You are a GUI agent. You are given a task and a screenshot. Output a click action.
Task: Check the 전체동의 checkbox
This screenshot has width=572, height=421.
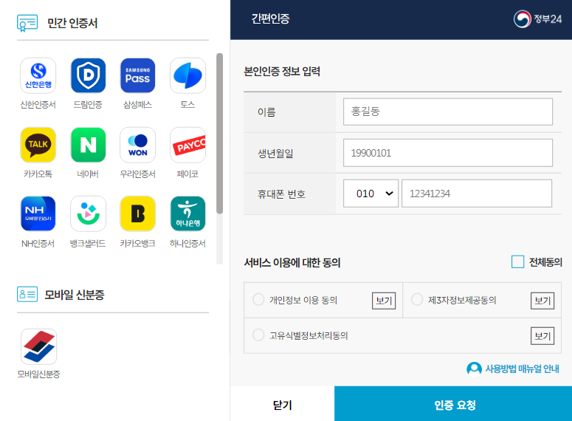pos(517,261)
